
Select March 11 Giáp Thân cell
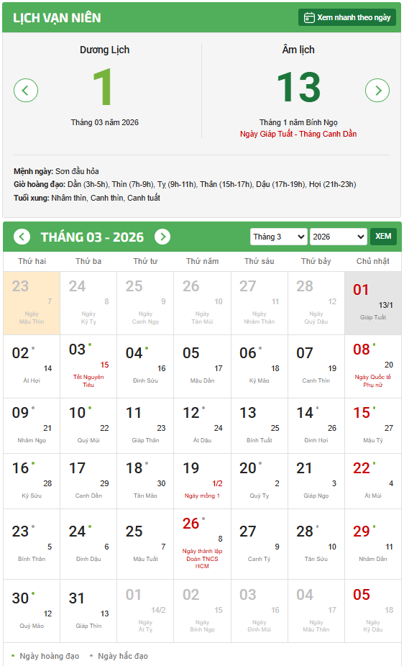point(145,426)
